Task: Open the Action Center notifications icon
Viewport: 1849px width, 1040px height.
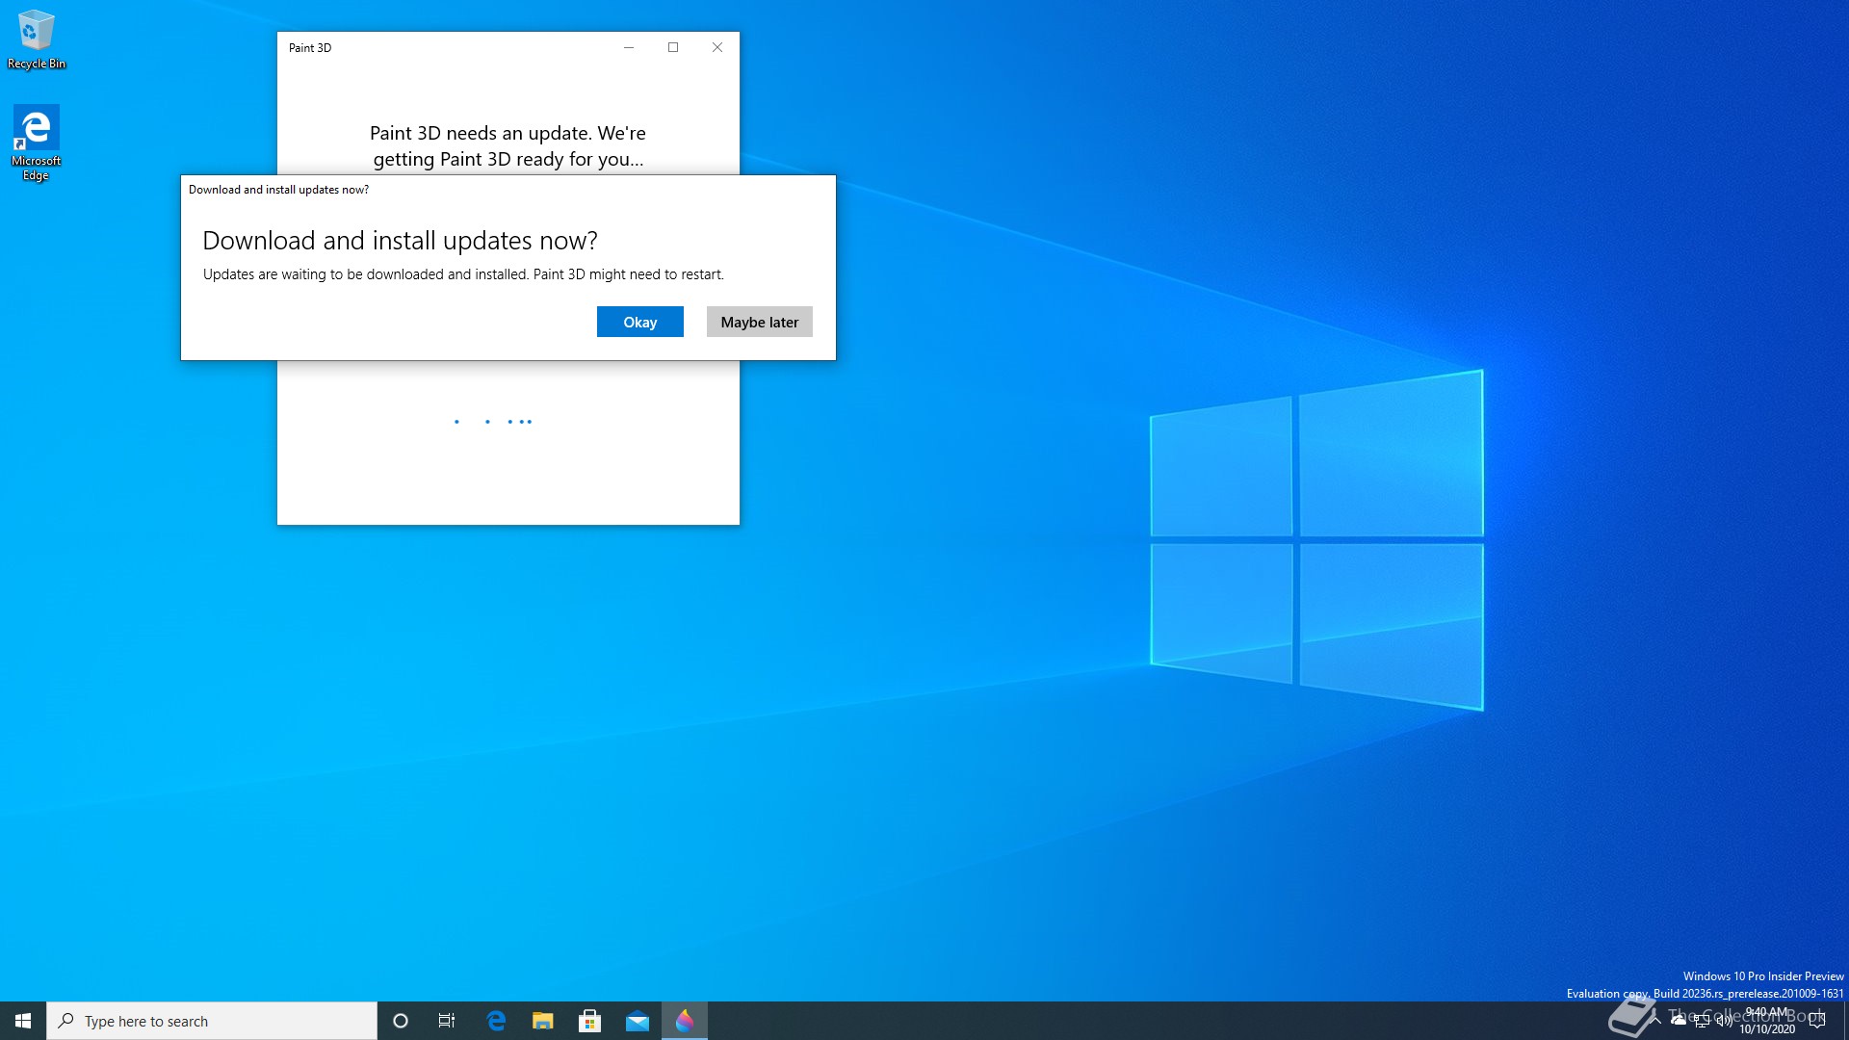Action: (1817, 1021)
